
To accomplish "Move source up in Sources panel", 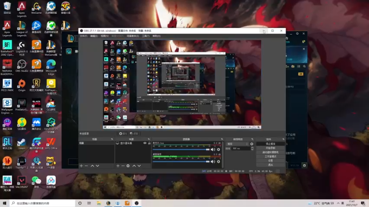I will point(134,166).
